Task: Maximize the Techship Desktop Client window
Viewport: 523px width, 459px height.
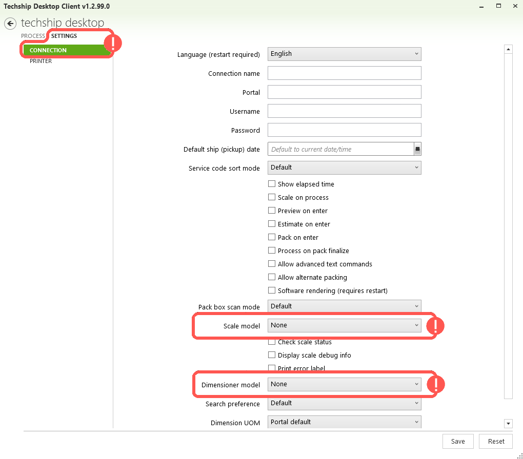Action: pyautogui.click(x=498, y=6)
